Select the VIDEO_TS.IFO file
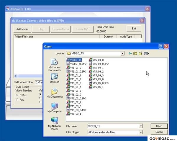177x141 pixels. pyautogui.click(x=76, y=64)
